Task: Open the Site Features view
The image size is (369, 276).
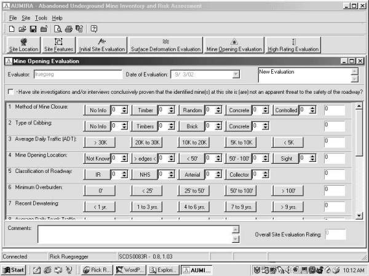Action: point(58,45)
